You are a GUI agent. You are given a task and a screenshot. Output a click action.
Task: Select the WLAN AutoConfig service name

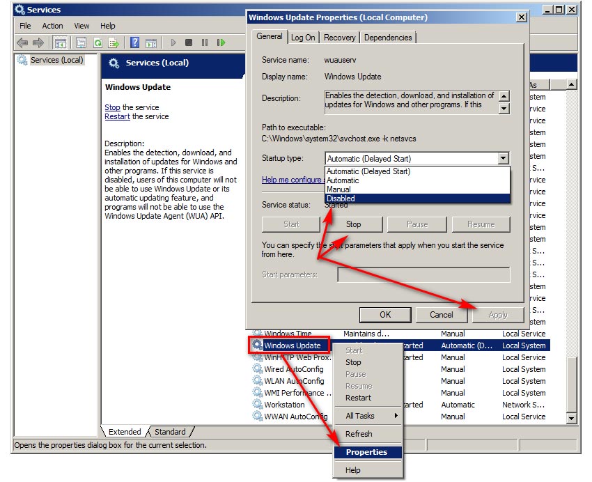(294, 380)
